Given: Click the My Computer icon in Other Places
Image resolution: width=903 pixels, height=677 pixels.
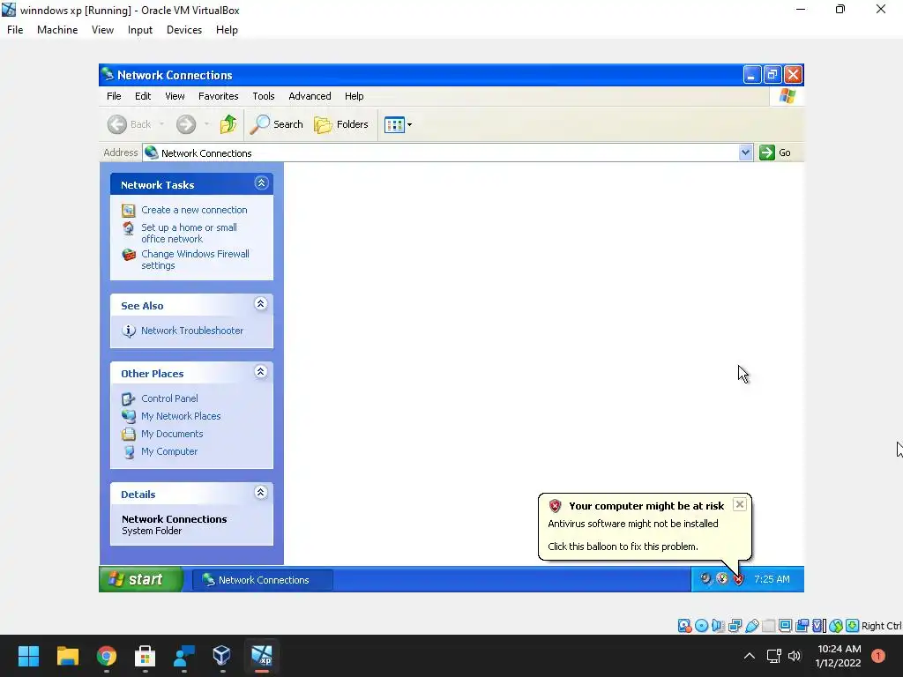Looking at the screenshot, I should 129,452.
